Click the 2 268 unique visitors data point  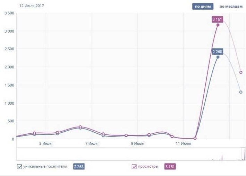[x=218, y=57]
